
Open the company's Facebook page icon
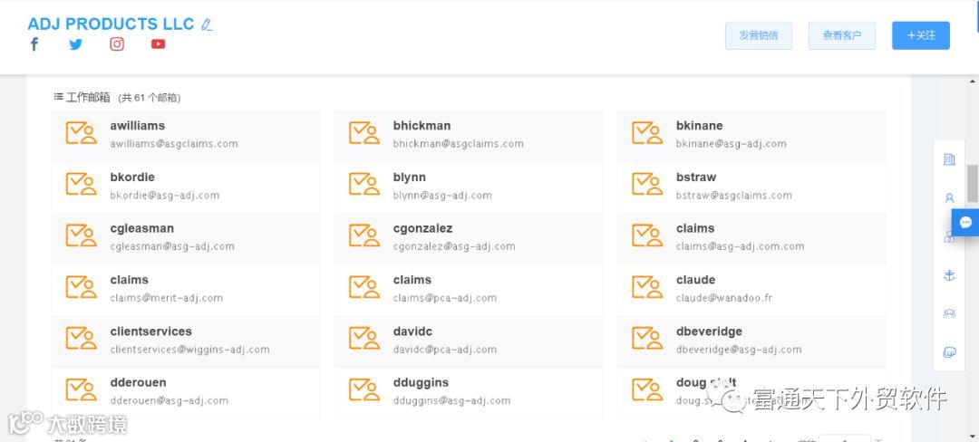[x=34, y=44]
